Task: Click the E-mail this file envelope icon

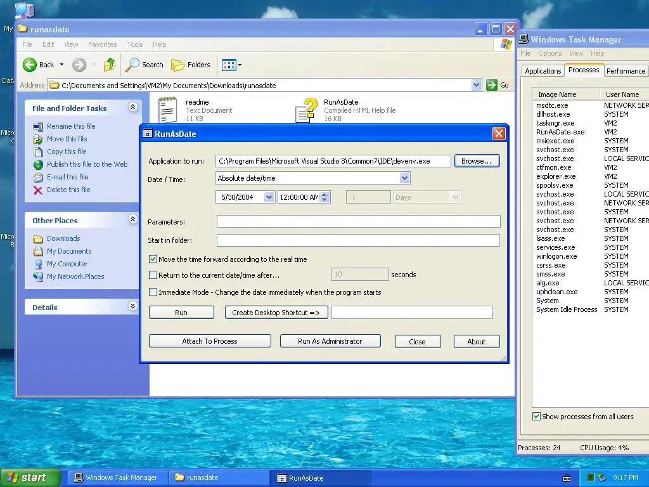Action: pyautogui.click(x=37, y=178)
